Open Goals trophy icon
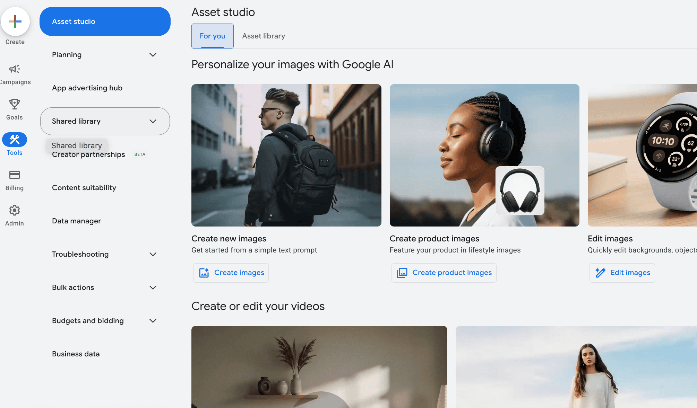697x408 pixels. click(15, 104)
